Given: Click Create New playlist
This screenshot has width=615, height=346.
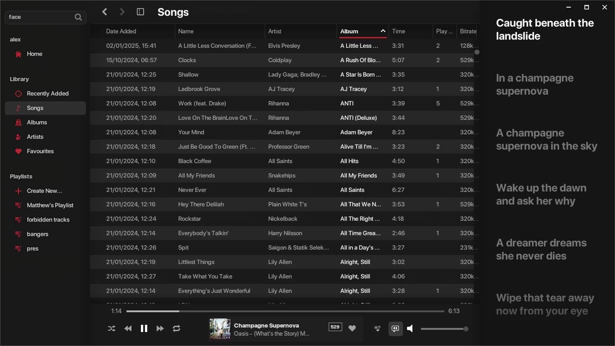Looking at the screenshot, I should coord(45,191).
